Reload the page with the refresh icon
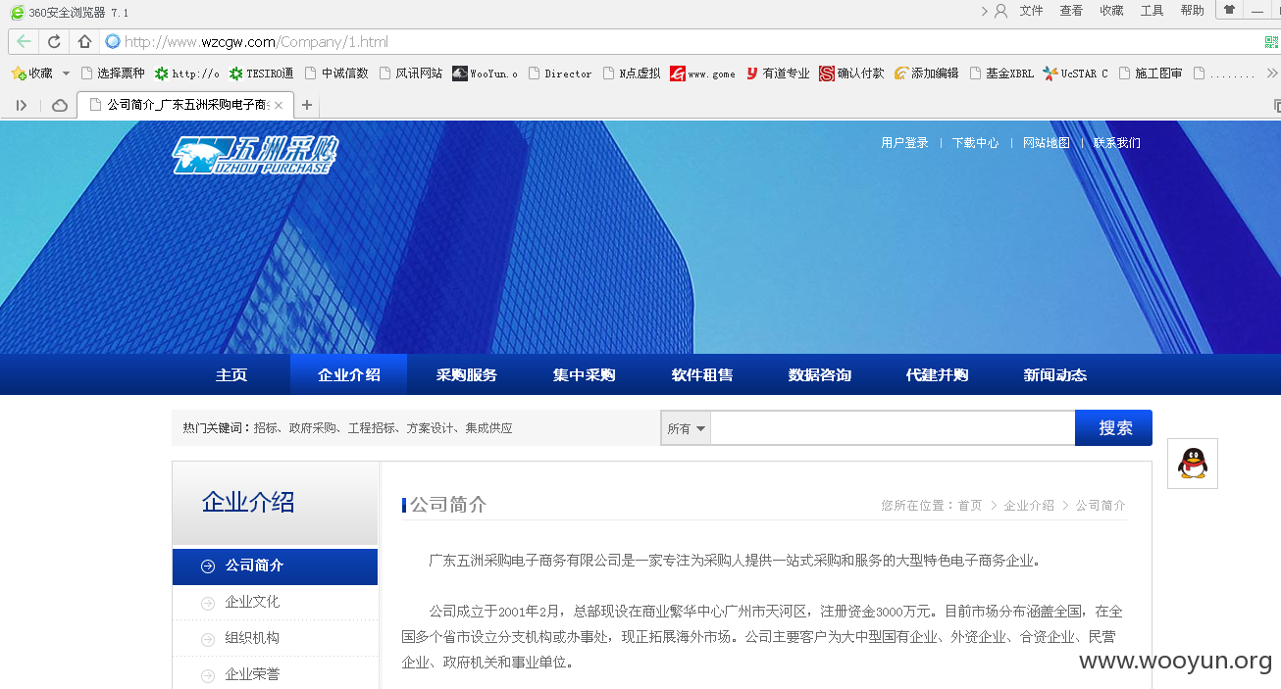The image size is (1281, 689). 54,42
